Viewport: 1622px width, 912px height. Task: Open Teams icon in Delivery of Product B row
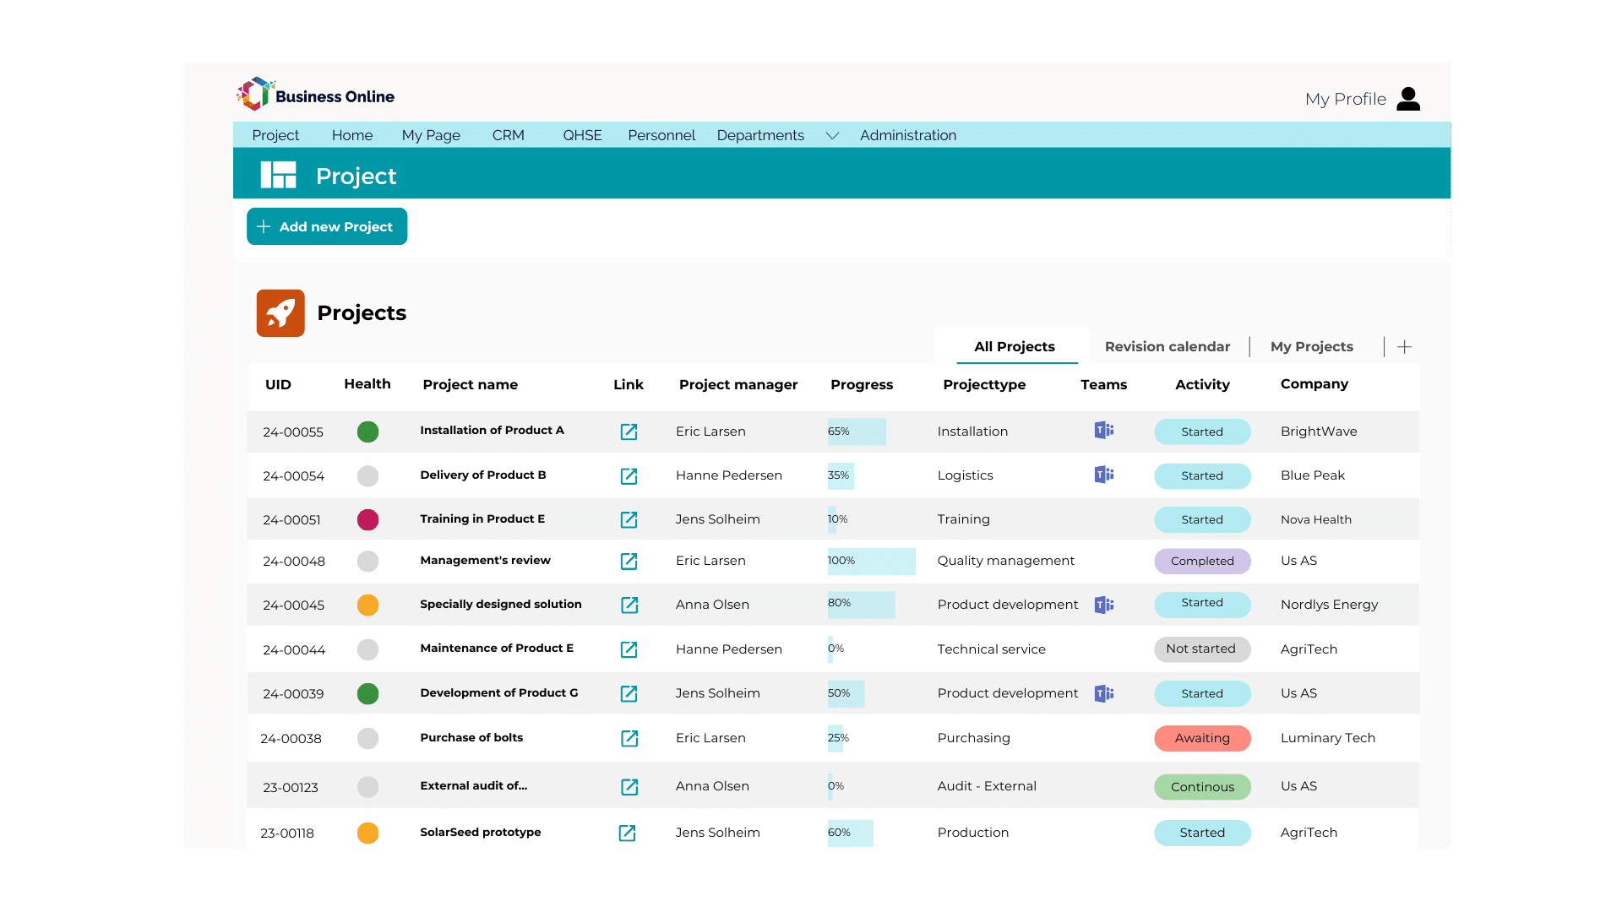coord(1104,475)
